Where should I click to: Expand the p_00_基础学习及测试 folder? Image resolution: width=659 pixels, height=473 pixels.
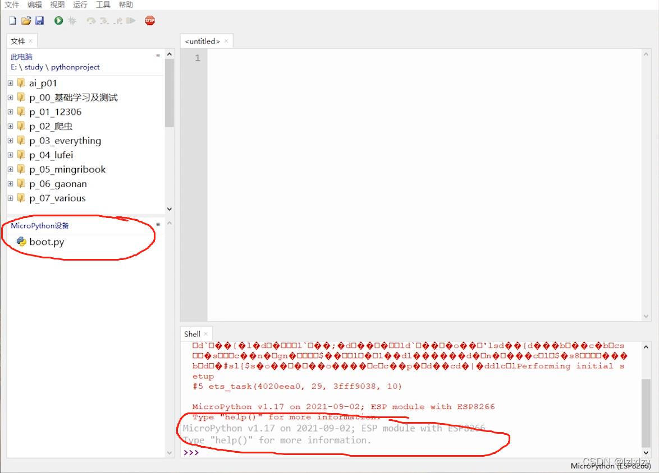click(11, 98)
